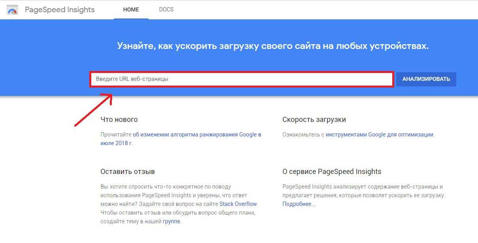Click the "Оставить отзыв" heading
The height and width of the screenshot is (243, 478).
coord(128,172)
